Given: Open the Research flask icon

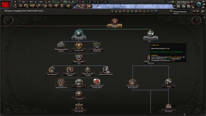Looking at the screenshot, I should pyautogui.click(x=26, y=6).
